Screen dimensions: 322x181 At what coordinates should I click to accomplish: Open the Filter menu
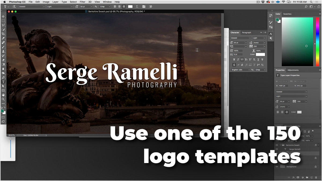coord(82,2)
